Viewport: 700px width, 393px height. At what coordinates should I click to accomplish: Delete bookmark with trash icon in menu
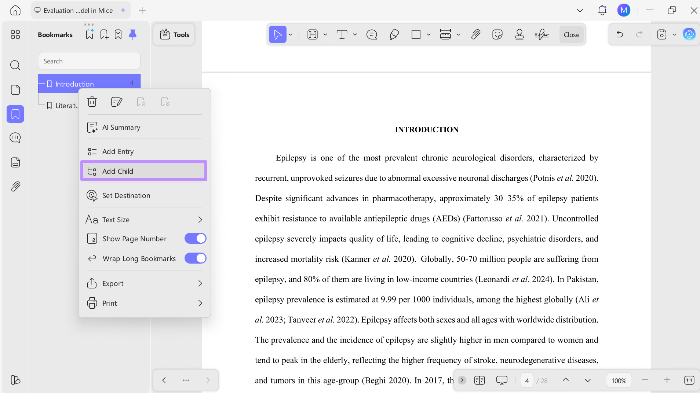coord(92,102)
